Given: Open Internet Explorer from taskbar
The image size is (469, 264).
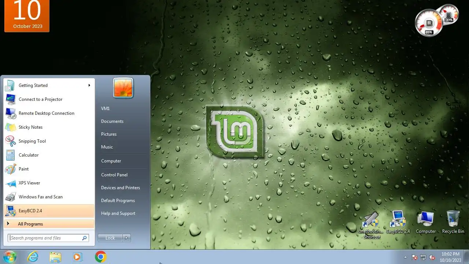Looking at the screenshot, I should pyautogui.click(x=33, y=257).
